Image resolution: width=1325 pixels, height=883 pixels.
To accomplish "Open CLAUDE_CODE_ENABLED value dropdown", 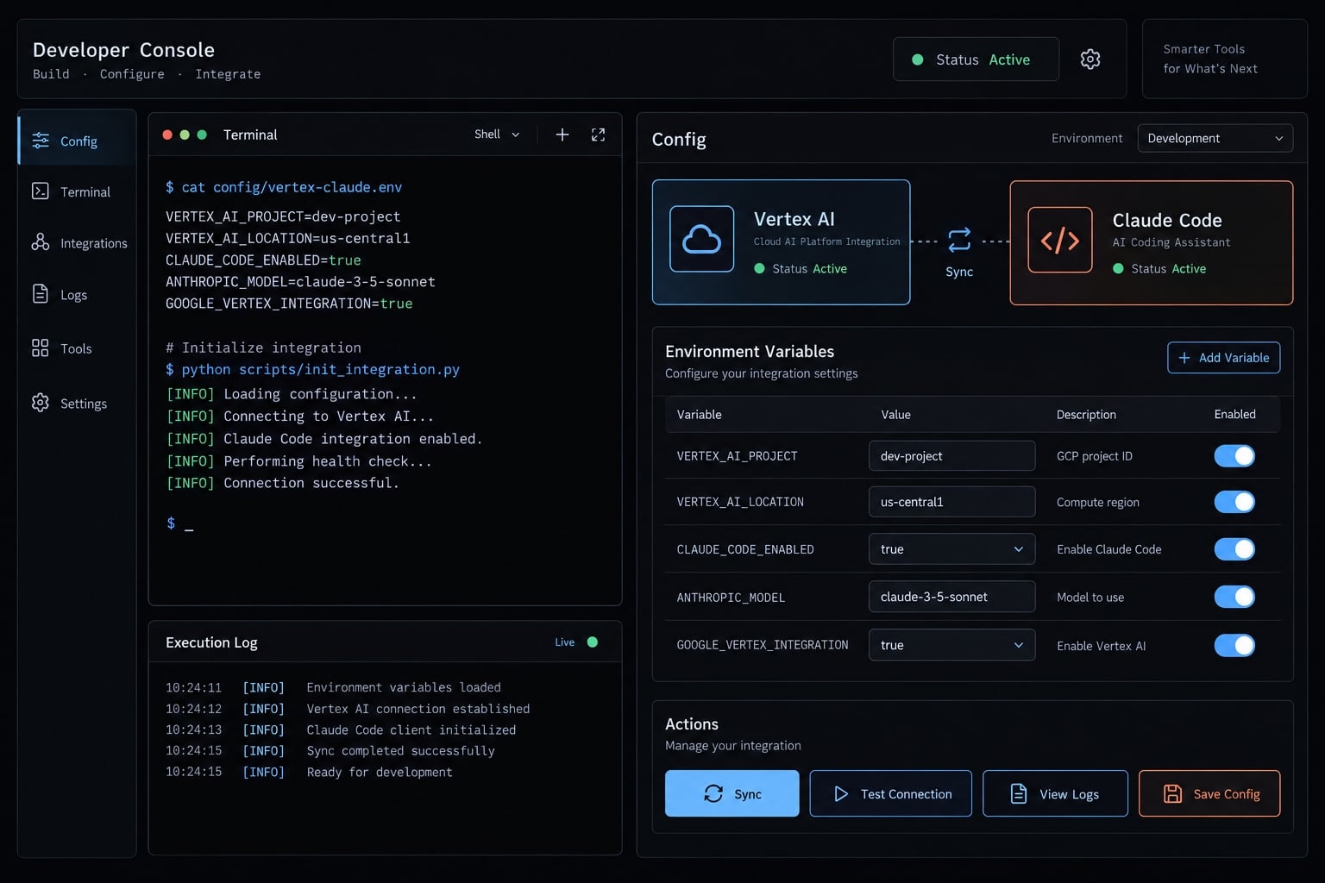I will (x=951, y=548).
